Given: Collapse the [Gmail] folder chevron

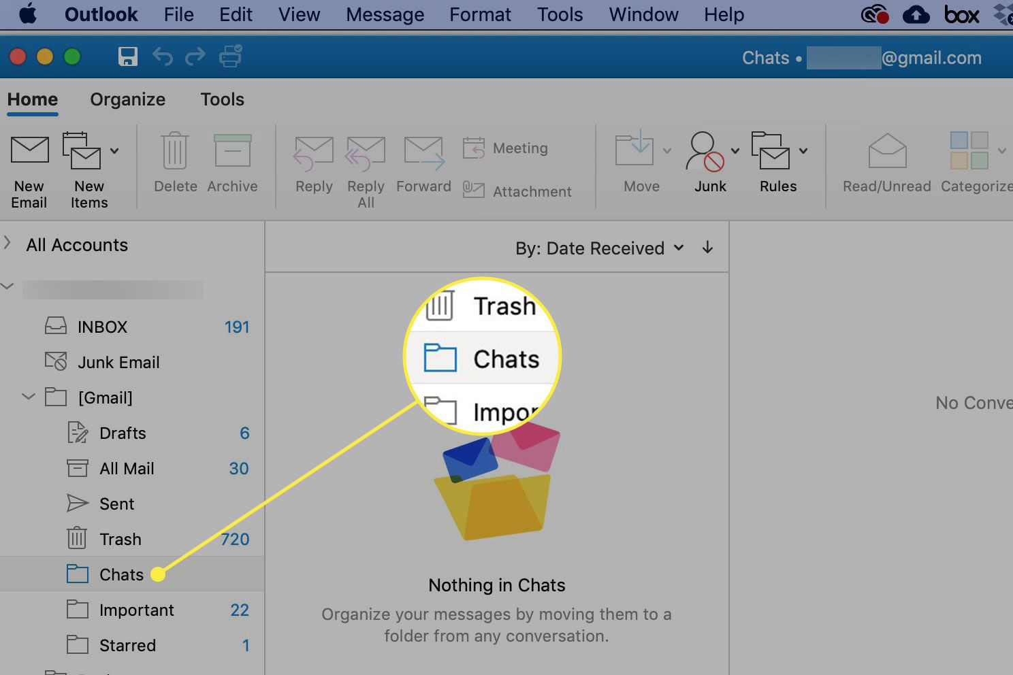Looking at the screenshot, I should [x=29, y=396].
